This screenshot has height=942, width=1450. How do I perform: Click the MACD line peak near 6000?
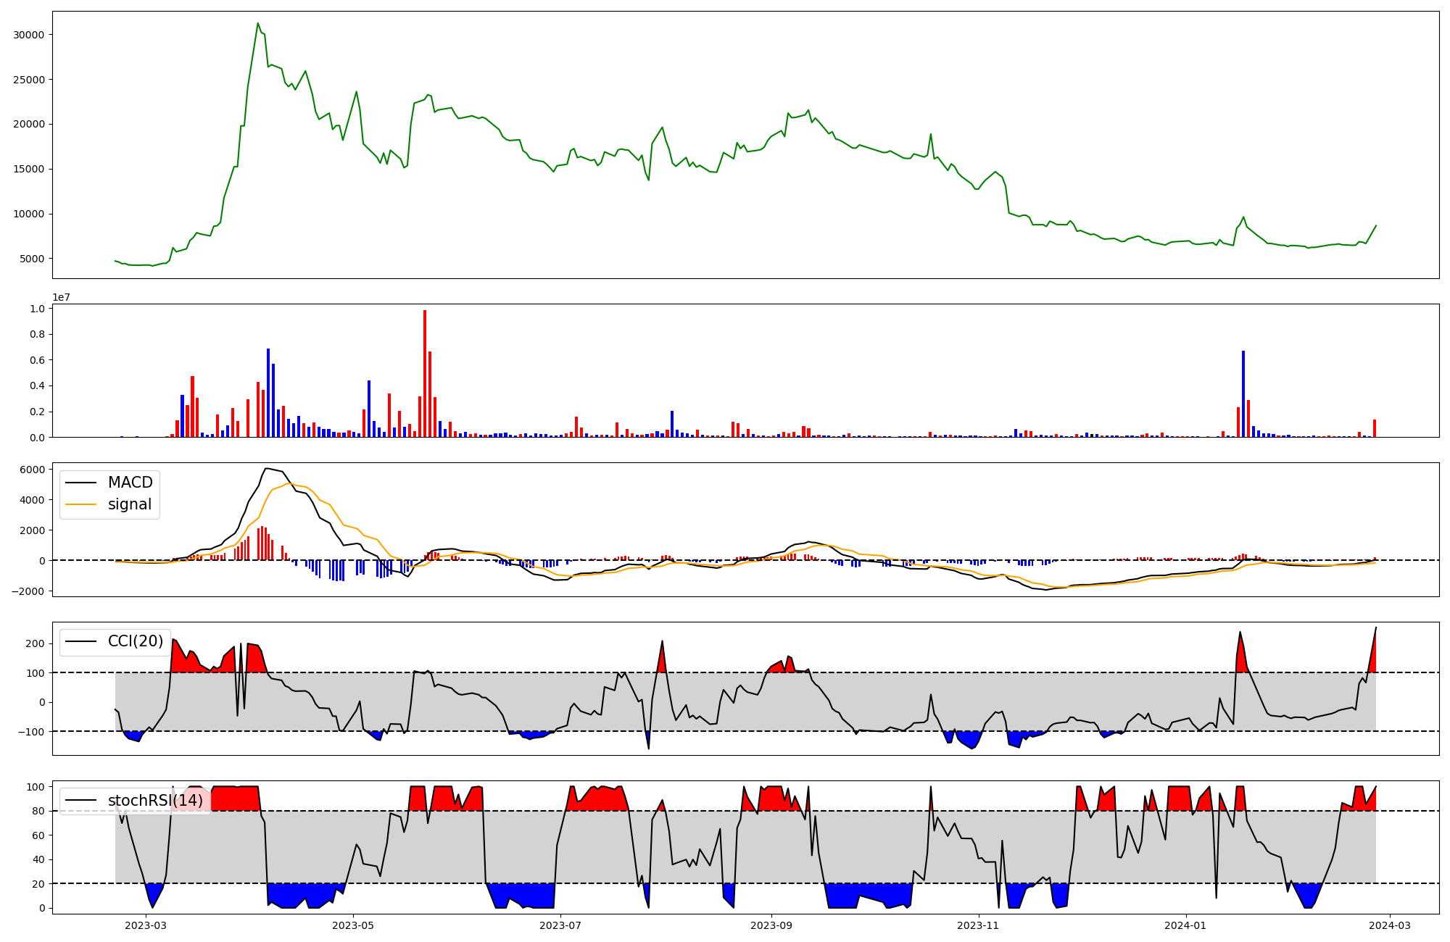(267, 468)
